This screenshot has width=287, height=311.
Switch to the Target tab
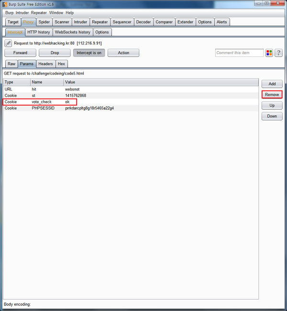13,22
